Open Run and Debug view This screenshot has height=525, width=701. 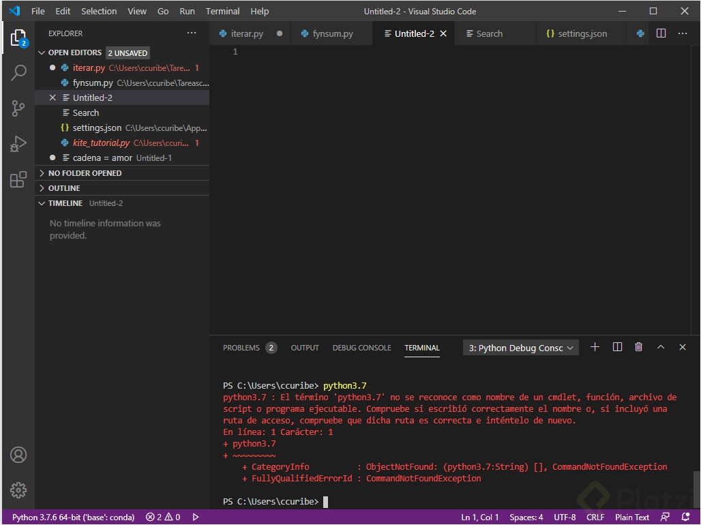pyautogui.click(x=18, y=144)
